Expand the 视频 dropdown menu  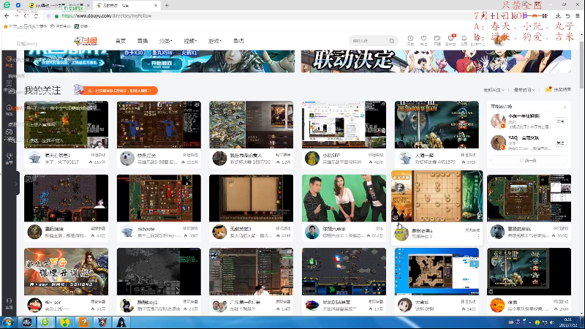pyautogui.click(x=190, y=41)
